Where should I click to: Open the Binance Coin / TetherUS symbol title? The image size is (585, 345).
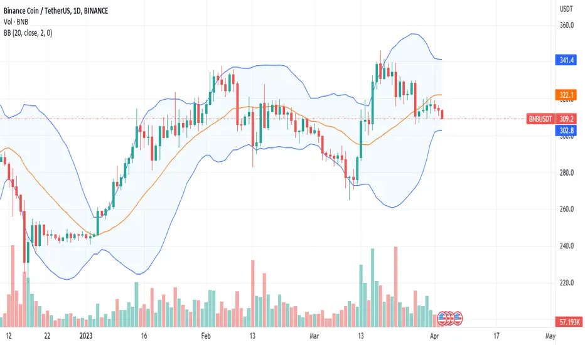(56, 11)
